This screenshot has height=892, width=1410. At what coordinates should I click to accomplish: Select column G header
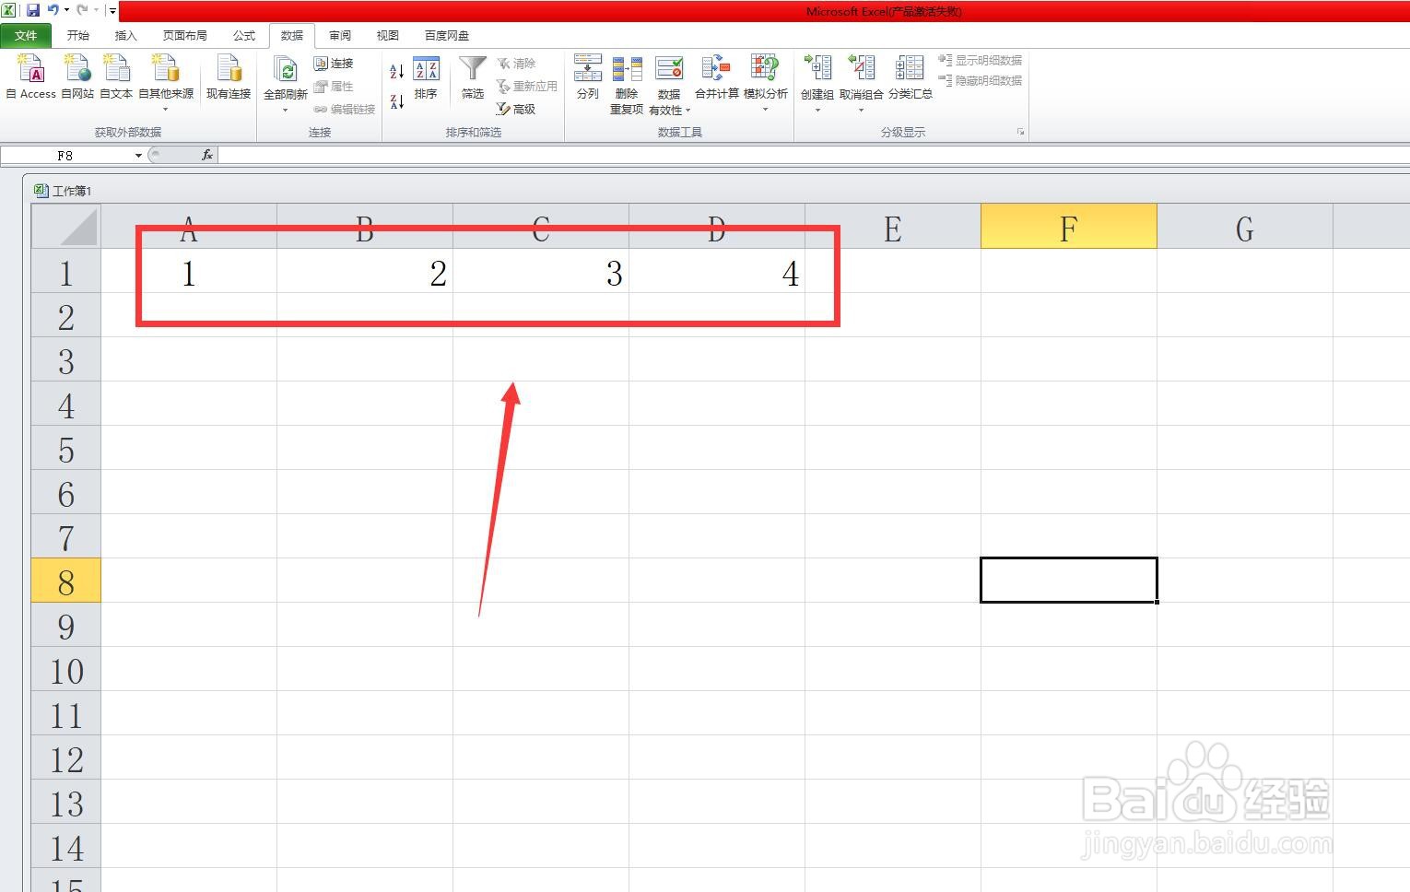click(x=1244, y=227)
